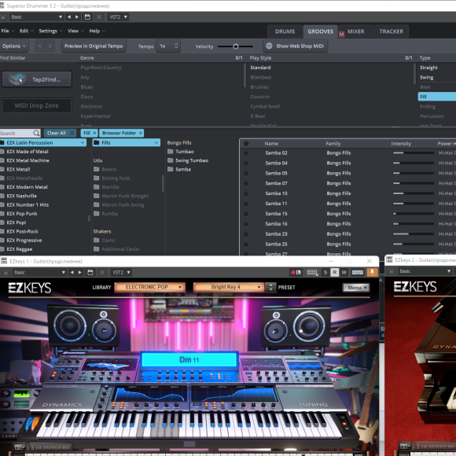Click the search magnifier icon
456x456 pixels.
pyautogui.click(x=36, y=133)
